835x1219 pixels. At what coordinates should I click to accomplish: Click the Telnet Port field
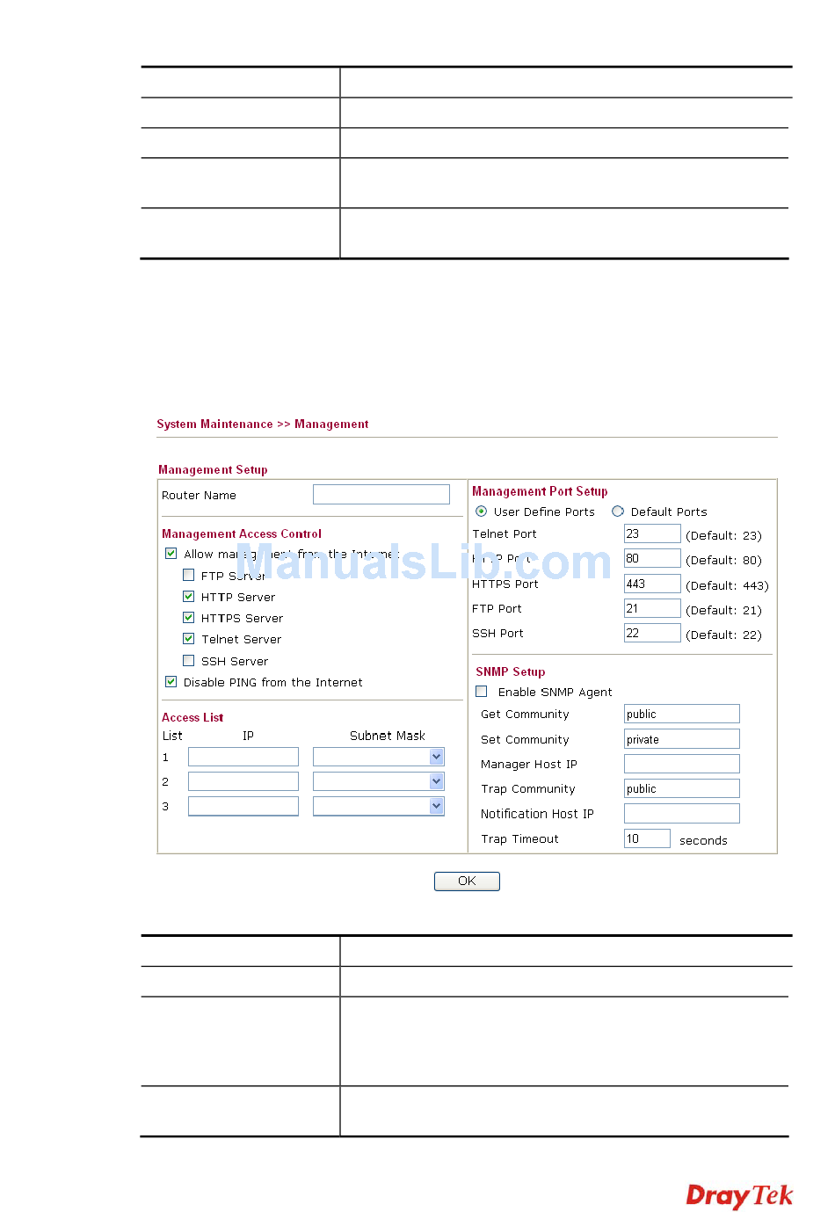coord(652,533)
